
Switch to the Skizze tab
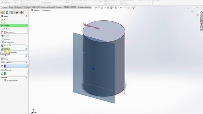pos(11,7)
